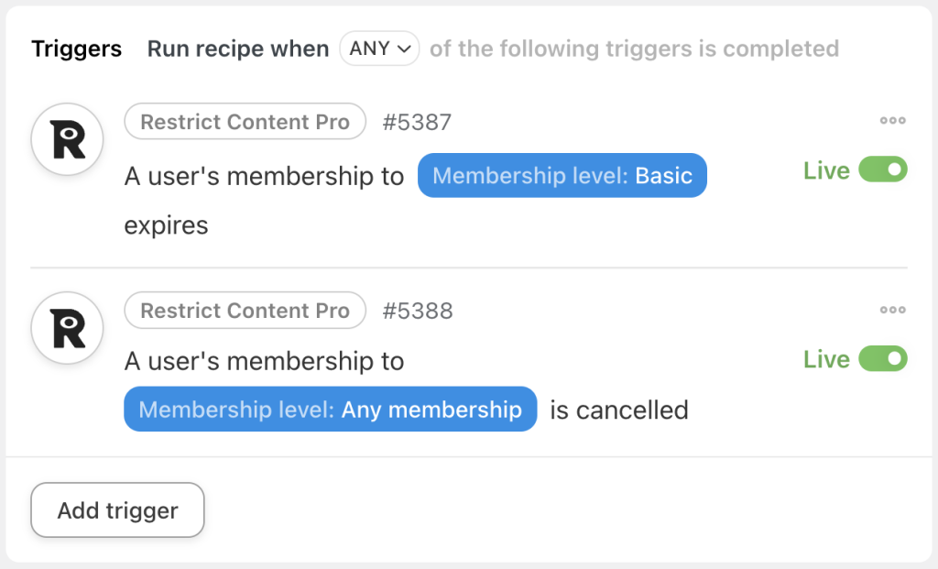
Task: Click the 'is cancelled' trigger sentence text
Action: click(618, 410)
